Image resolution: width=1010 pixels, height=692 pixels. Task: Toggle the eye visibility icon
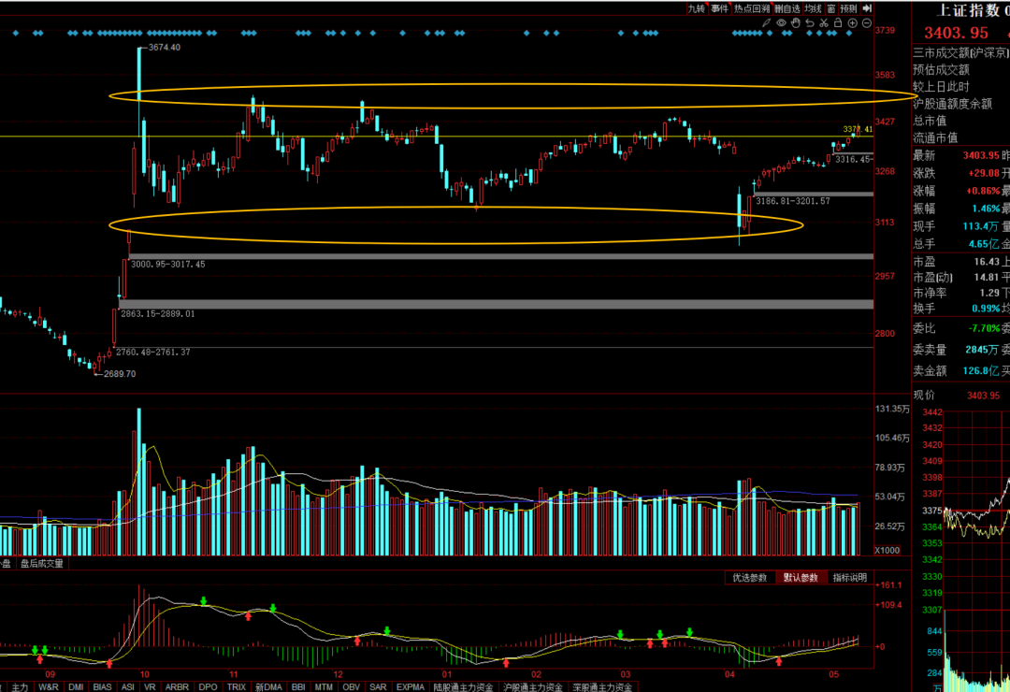pos(781,22)
